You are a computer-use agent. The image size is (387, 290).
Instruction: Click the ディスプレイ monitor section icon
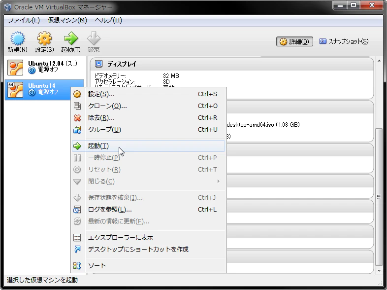pyautogui.click(x=98, y=64)
